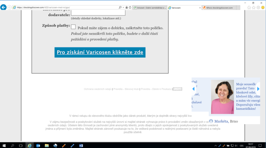The image size is (266, 148).
Task: Click Markéta's testimonial photo
Action: [222, 97]
